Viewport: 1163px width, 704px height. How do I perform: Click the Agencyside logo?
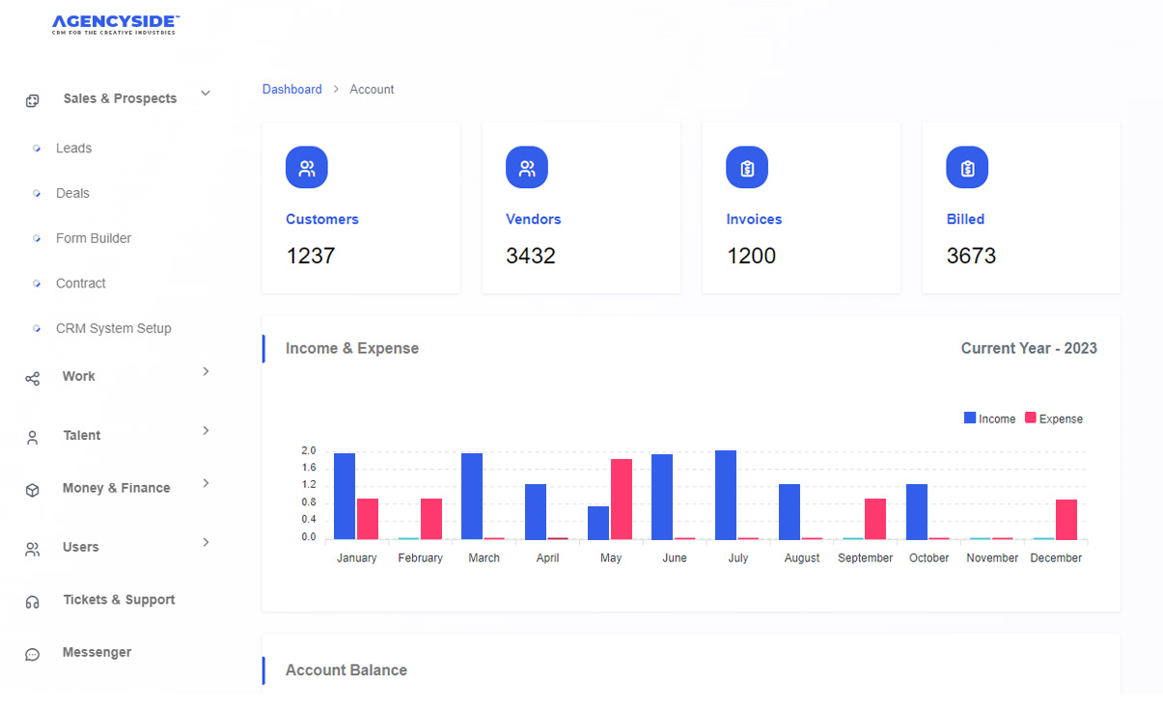click(x=116, y=24)
